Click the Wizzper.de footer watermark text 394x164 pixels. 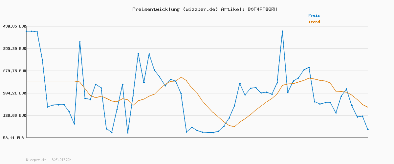[x=49, y=160]
